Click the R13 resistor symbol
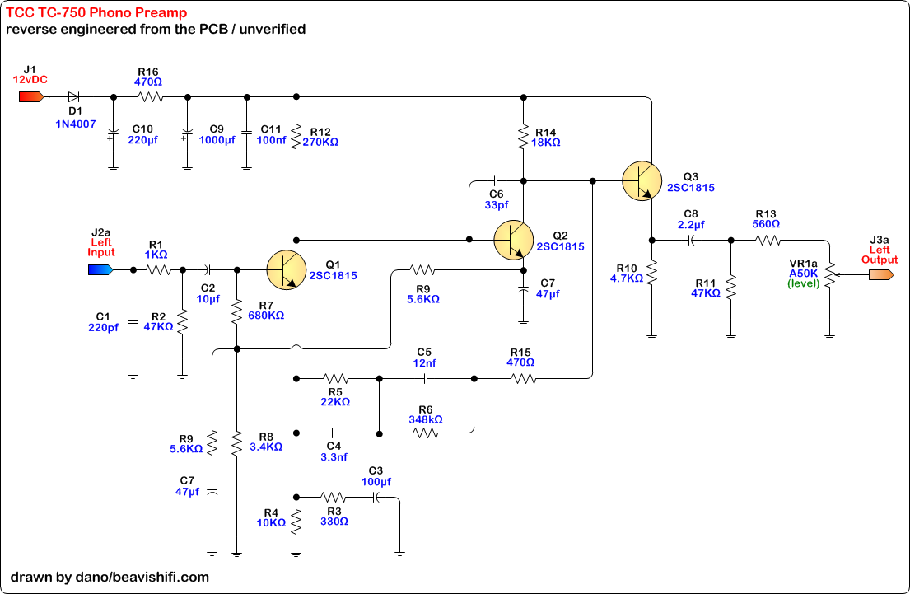This screenshot has width=910, height=594. pos(768,240)
